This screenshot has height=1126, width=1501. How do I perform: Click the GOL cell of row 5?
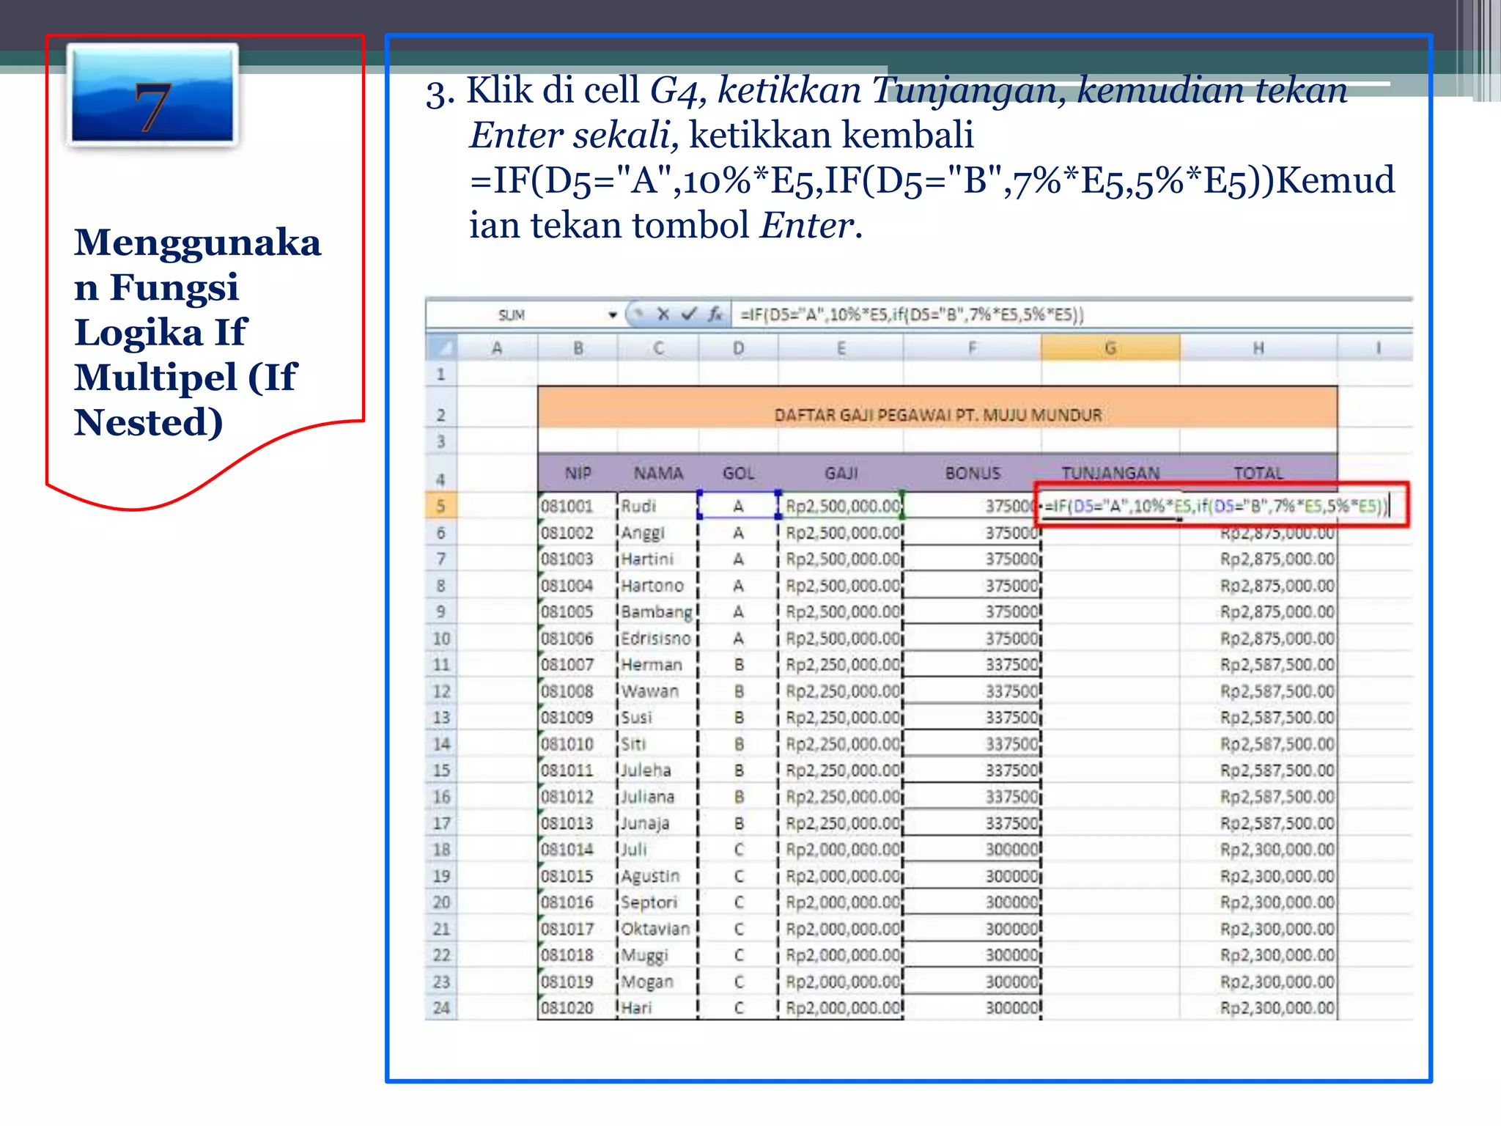[x=738, y=506]
